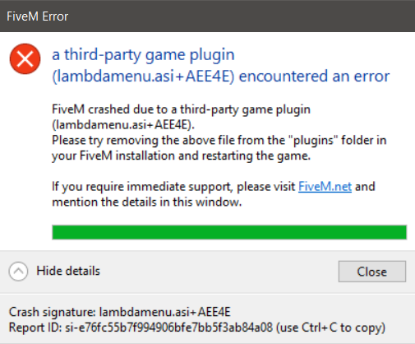Open the FiveM.net support link

tap(325, 187)
